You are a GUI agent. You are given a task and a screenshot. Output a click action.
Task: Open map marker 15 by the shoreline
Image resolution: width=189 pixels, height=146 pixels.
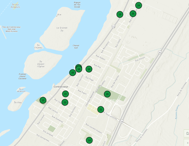[x=72, y=73]
